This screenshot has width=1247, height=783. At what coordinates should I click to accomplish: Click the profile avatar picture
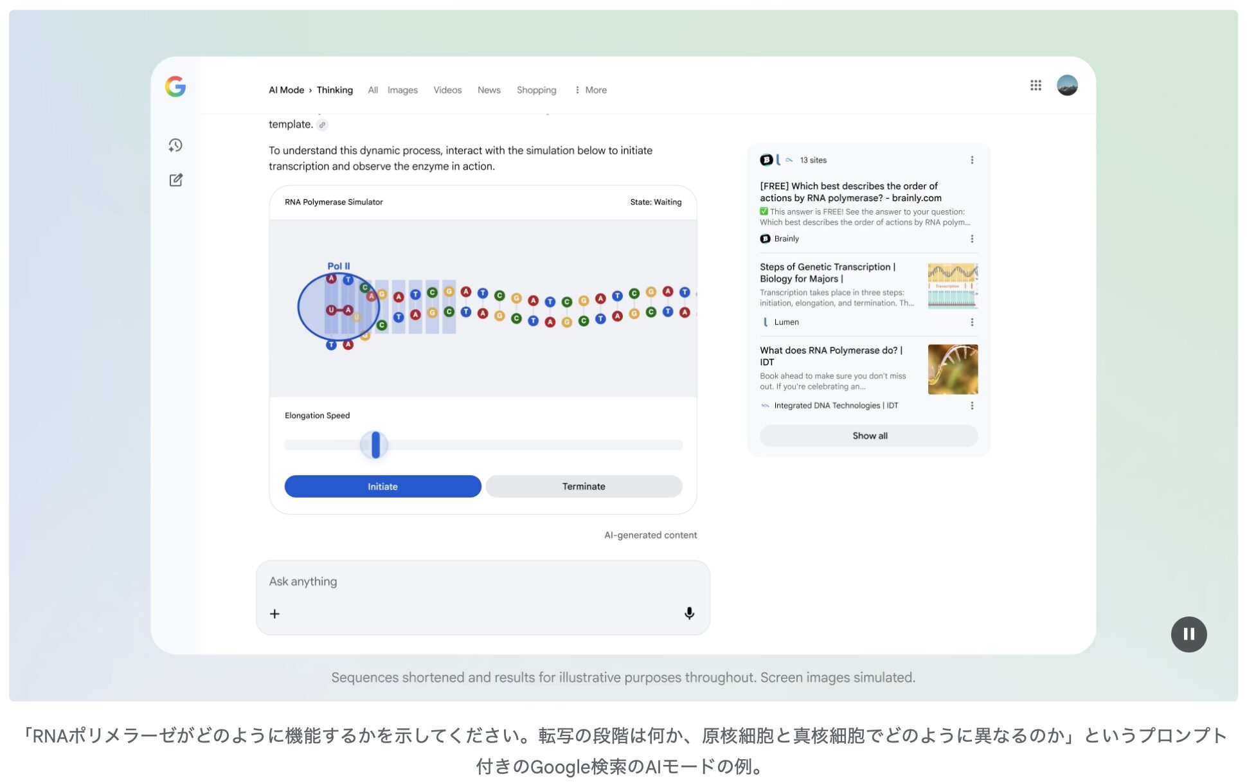coord(1066,85)
